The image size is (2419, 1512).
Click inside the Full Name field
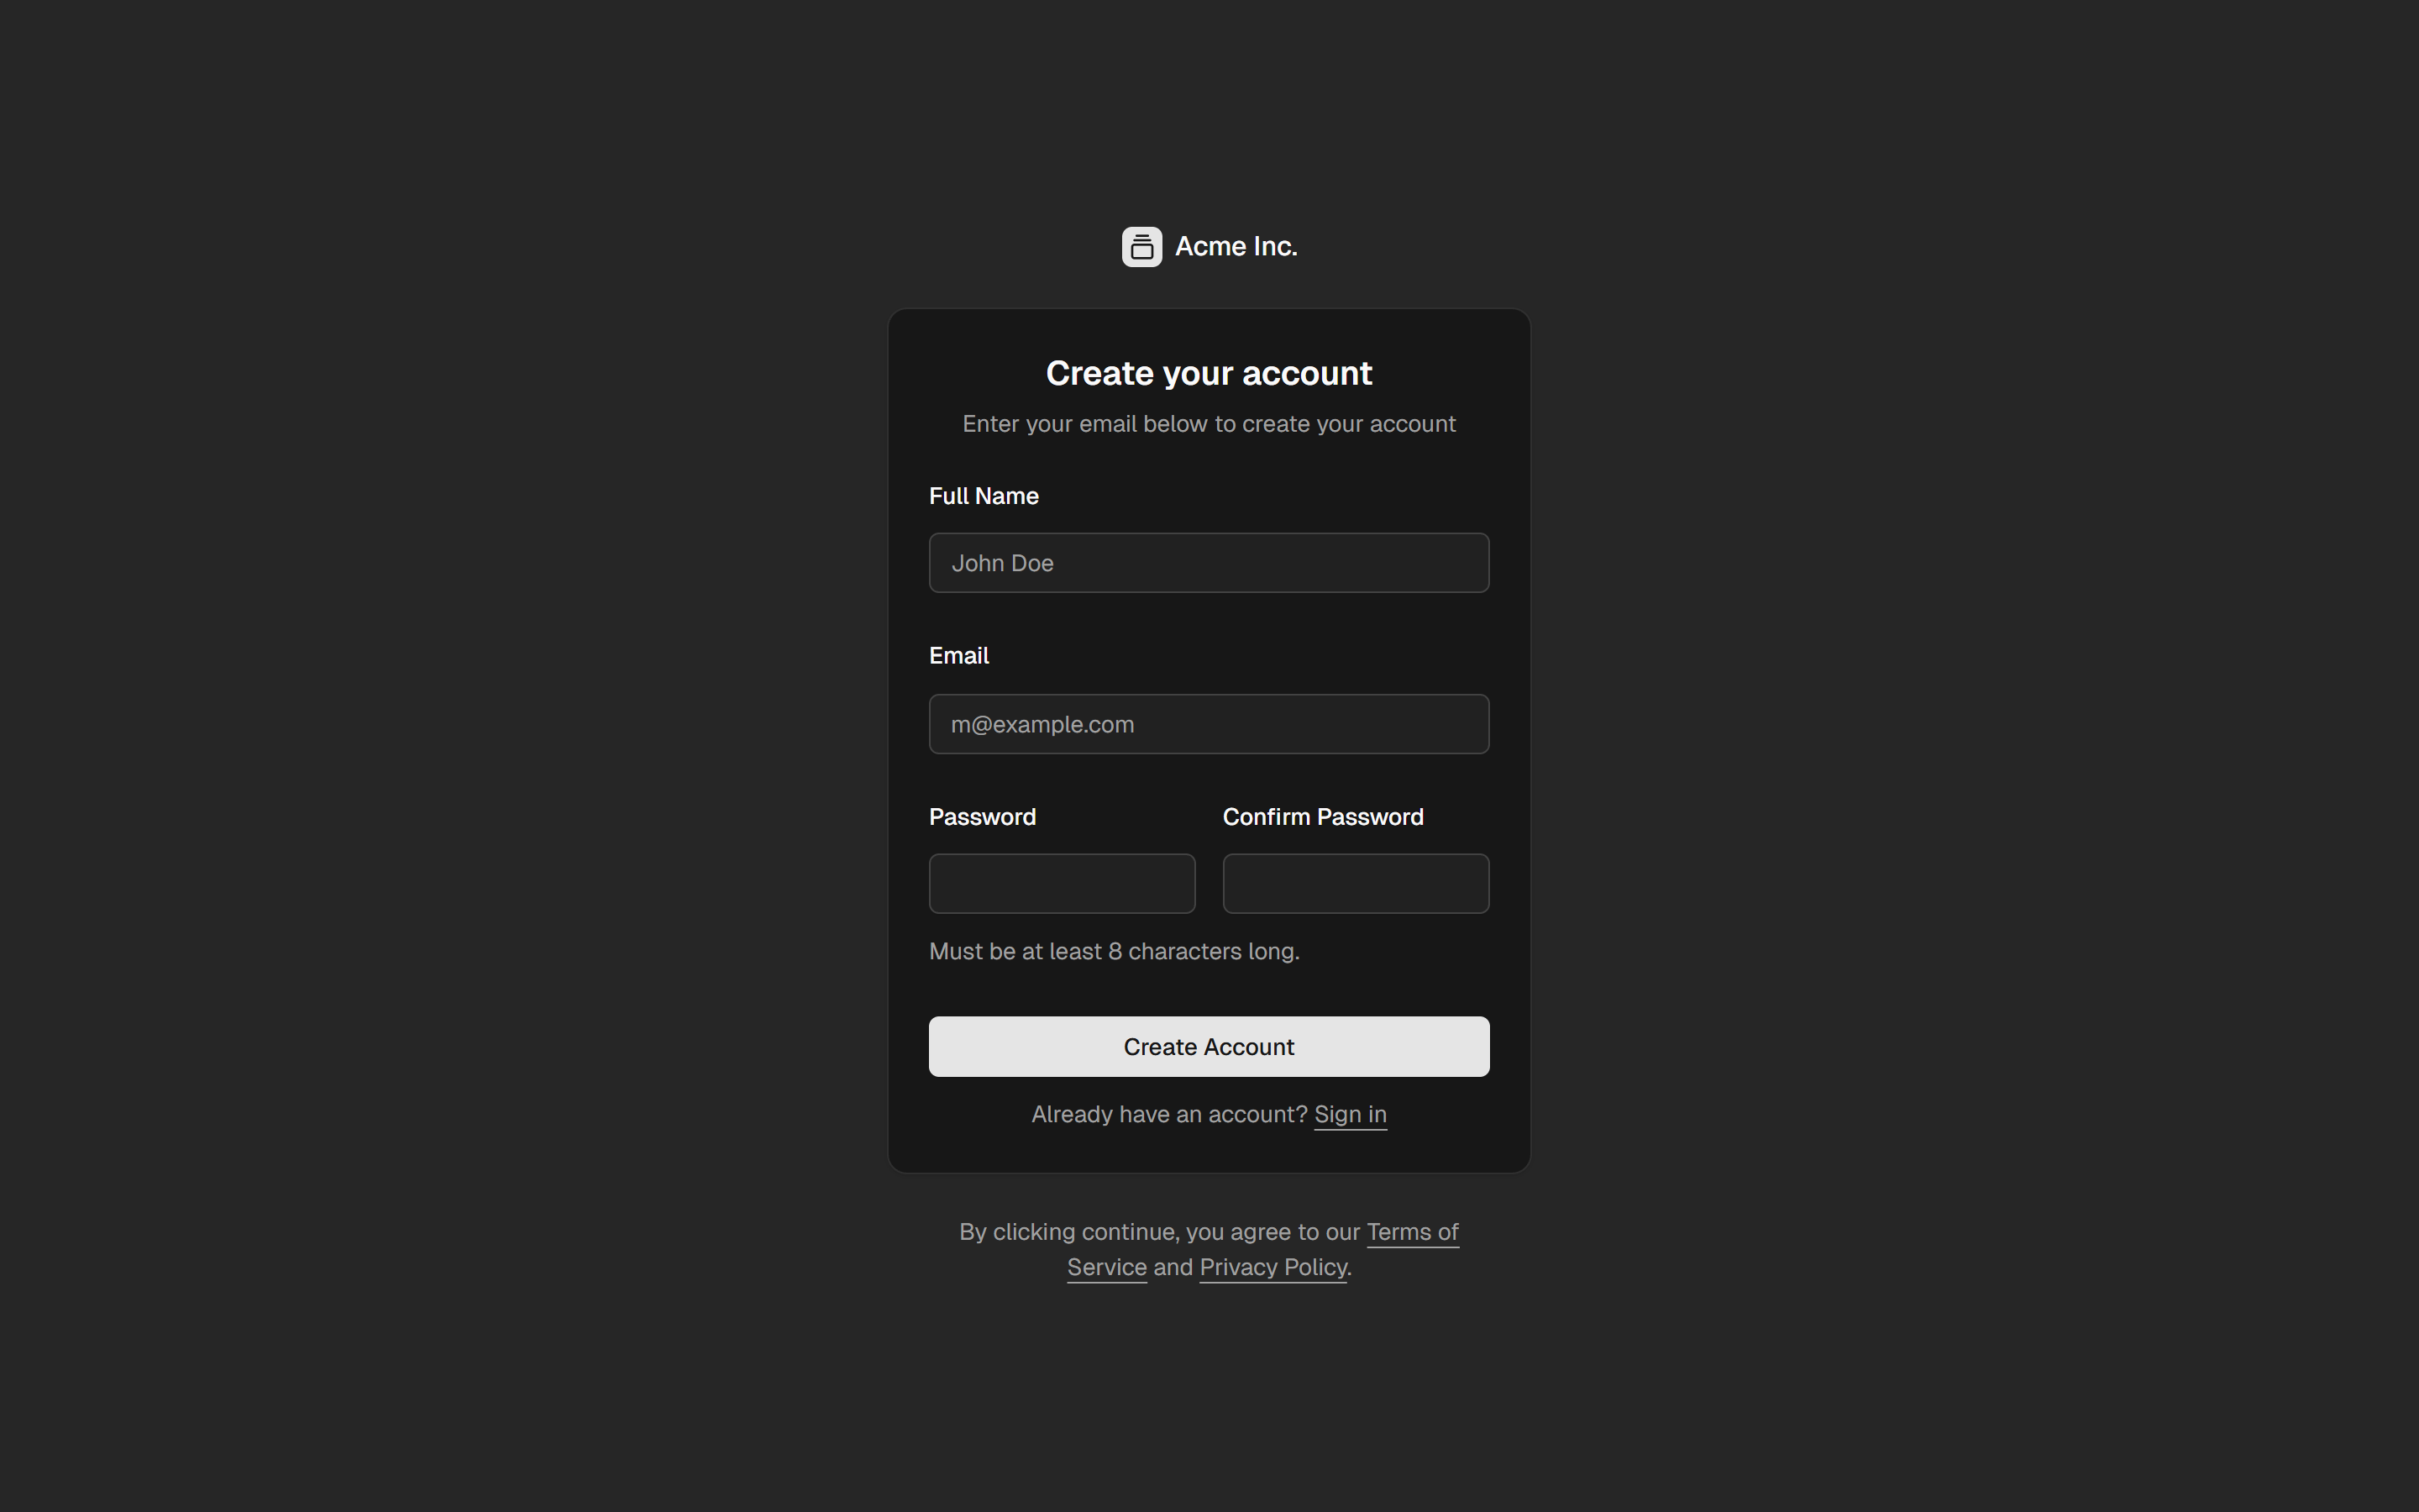[1209, 562]
